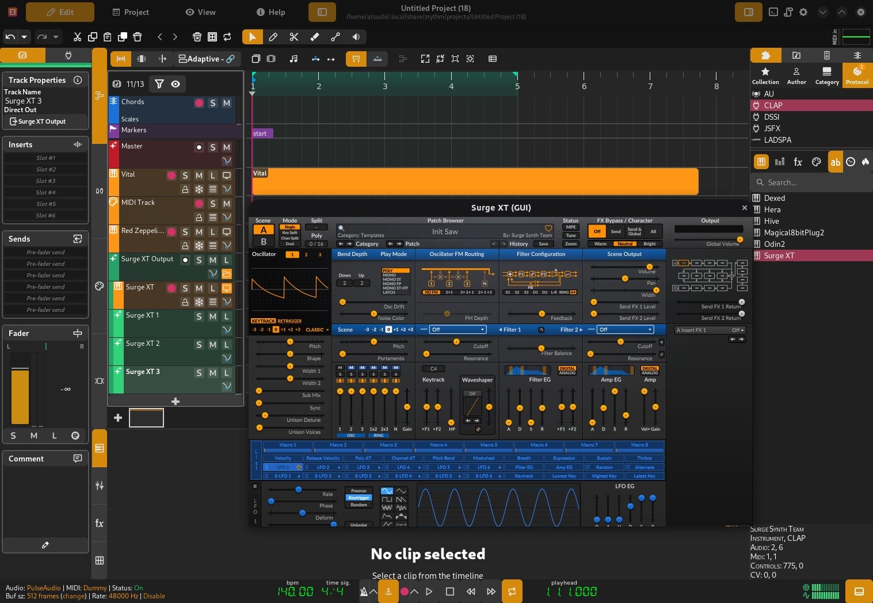Toggle track visibility eye icon
The image size is (873, 603).
[x=176, y=84]
